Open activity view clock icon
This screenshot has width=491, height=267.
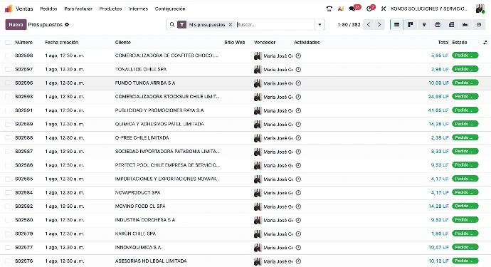[x=479, y=24]
